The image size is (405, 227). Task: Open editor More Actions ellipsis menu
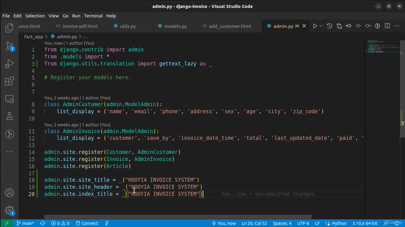397,26
